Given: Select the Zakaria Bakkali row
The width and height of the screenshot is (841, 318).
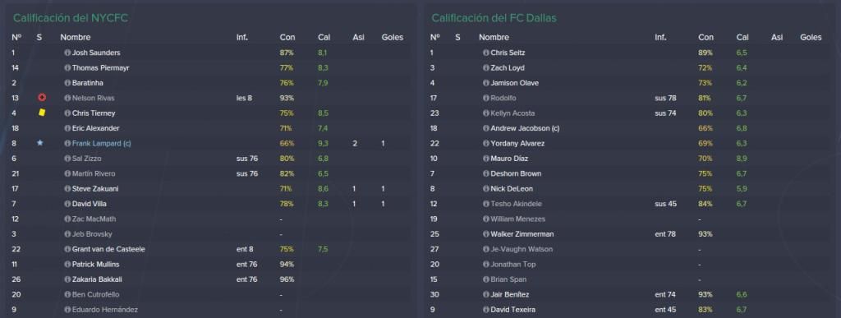Looking at the screenshot, I should point(209,279).
